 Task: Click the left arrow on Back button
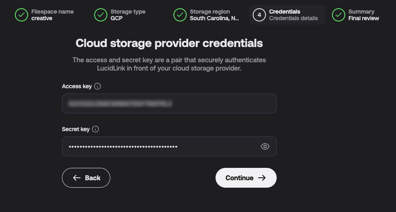pos(77,178)
